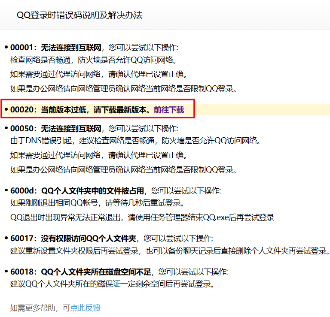Click heading 6000d：QQ个人文件夹中的文件被占用

[77, 191]
